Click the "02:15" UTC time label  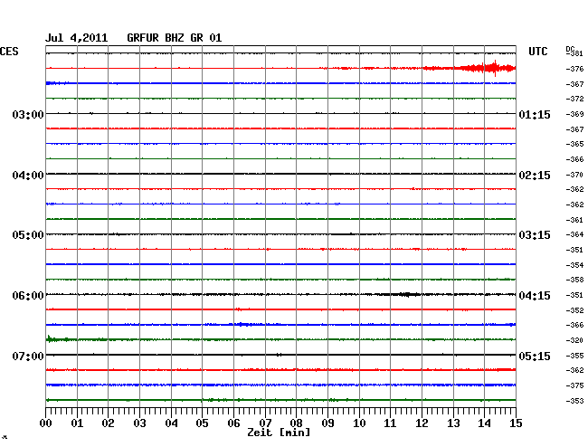click(535, 176)
